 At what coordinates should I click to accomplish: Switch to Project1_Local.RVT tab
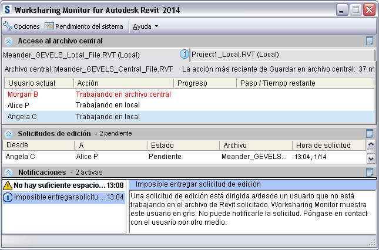pyautogui.click(x=283, y=55)
